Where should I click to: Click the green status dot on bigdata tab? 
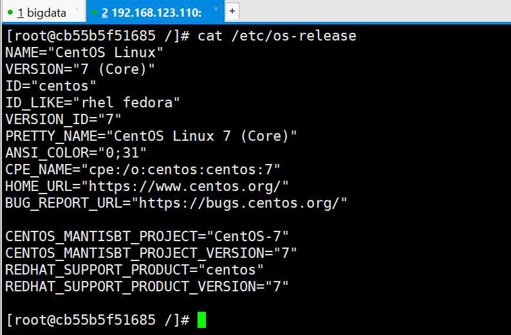click(10, 12)
